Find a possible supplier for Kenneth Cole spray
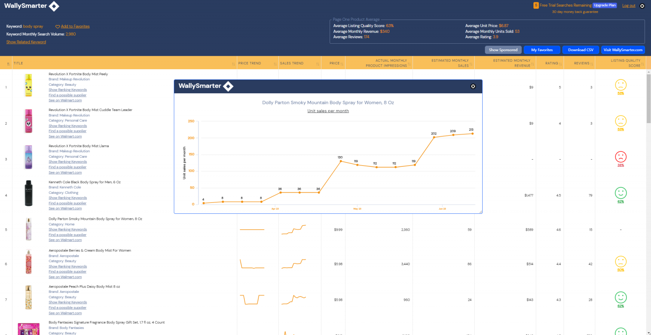This screenshot has width=651, height=335. (x=67, y=203)
